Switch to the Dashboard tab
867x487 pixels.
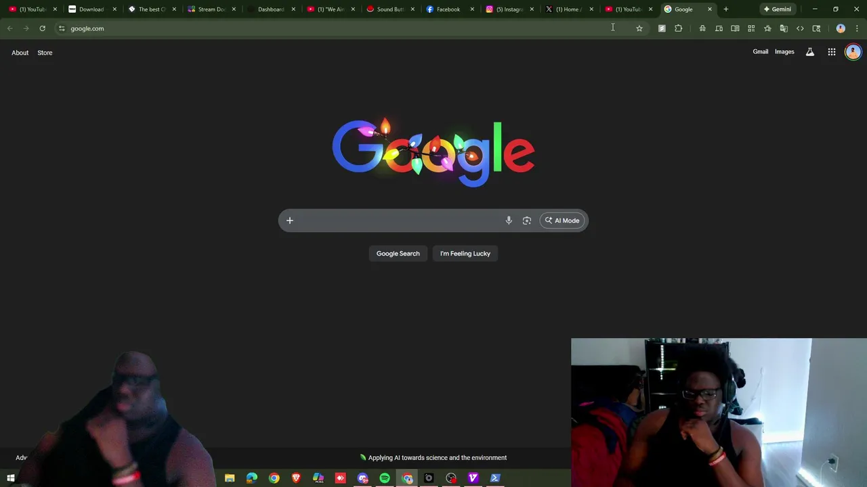270,9
